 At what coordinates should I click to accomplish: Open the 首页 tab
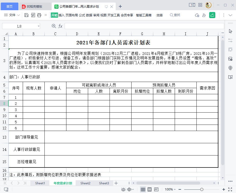(9, 6)
